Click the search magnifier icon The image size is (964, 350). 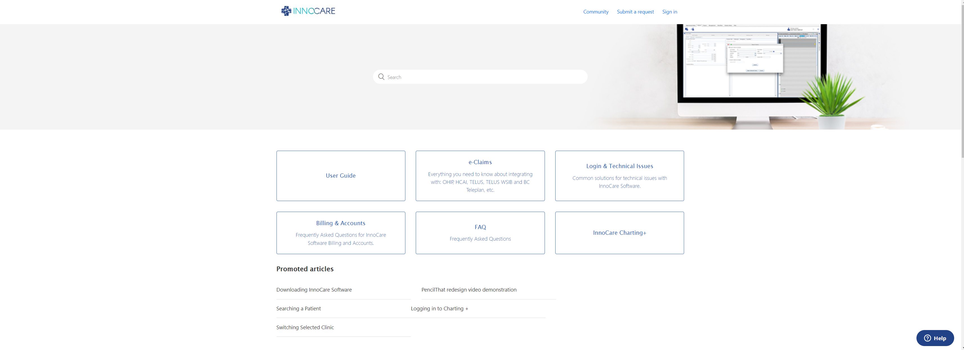click(x=381, y=77)
